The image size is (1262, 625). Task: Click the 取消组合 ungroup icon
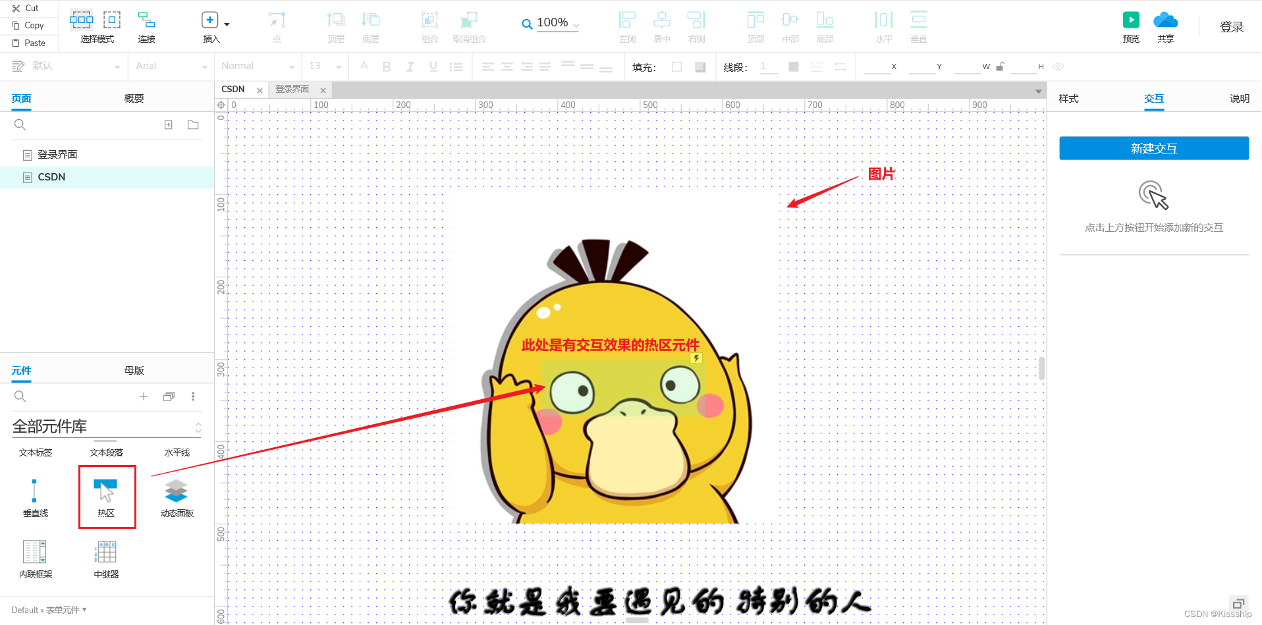coord(469,20)
